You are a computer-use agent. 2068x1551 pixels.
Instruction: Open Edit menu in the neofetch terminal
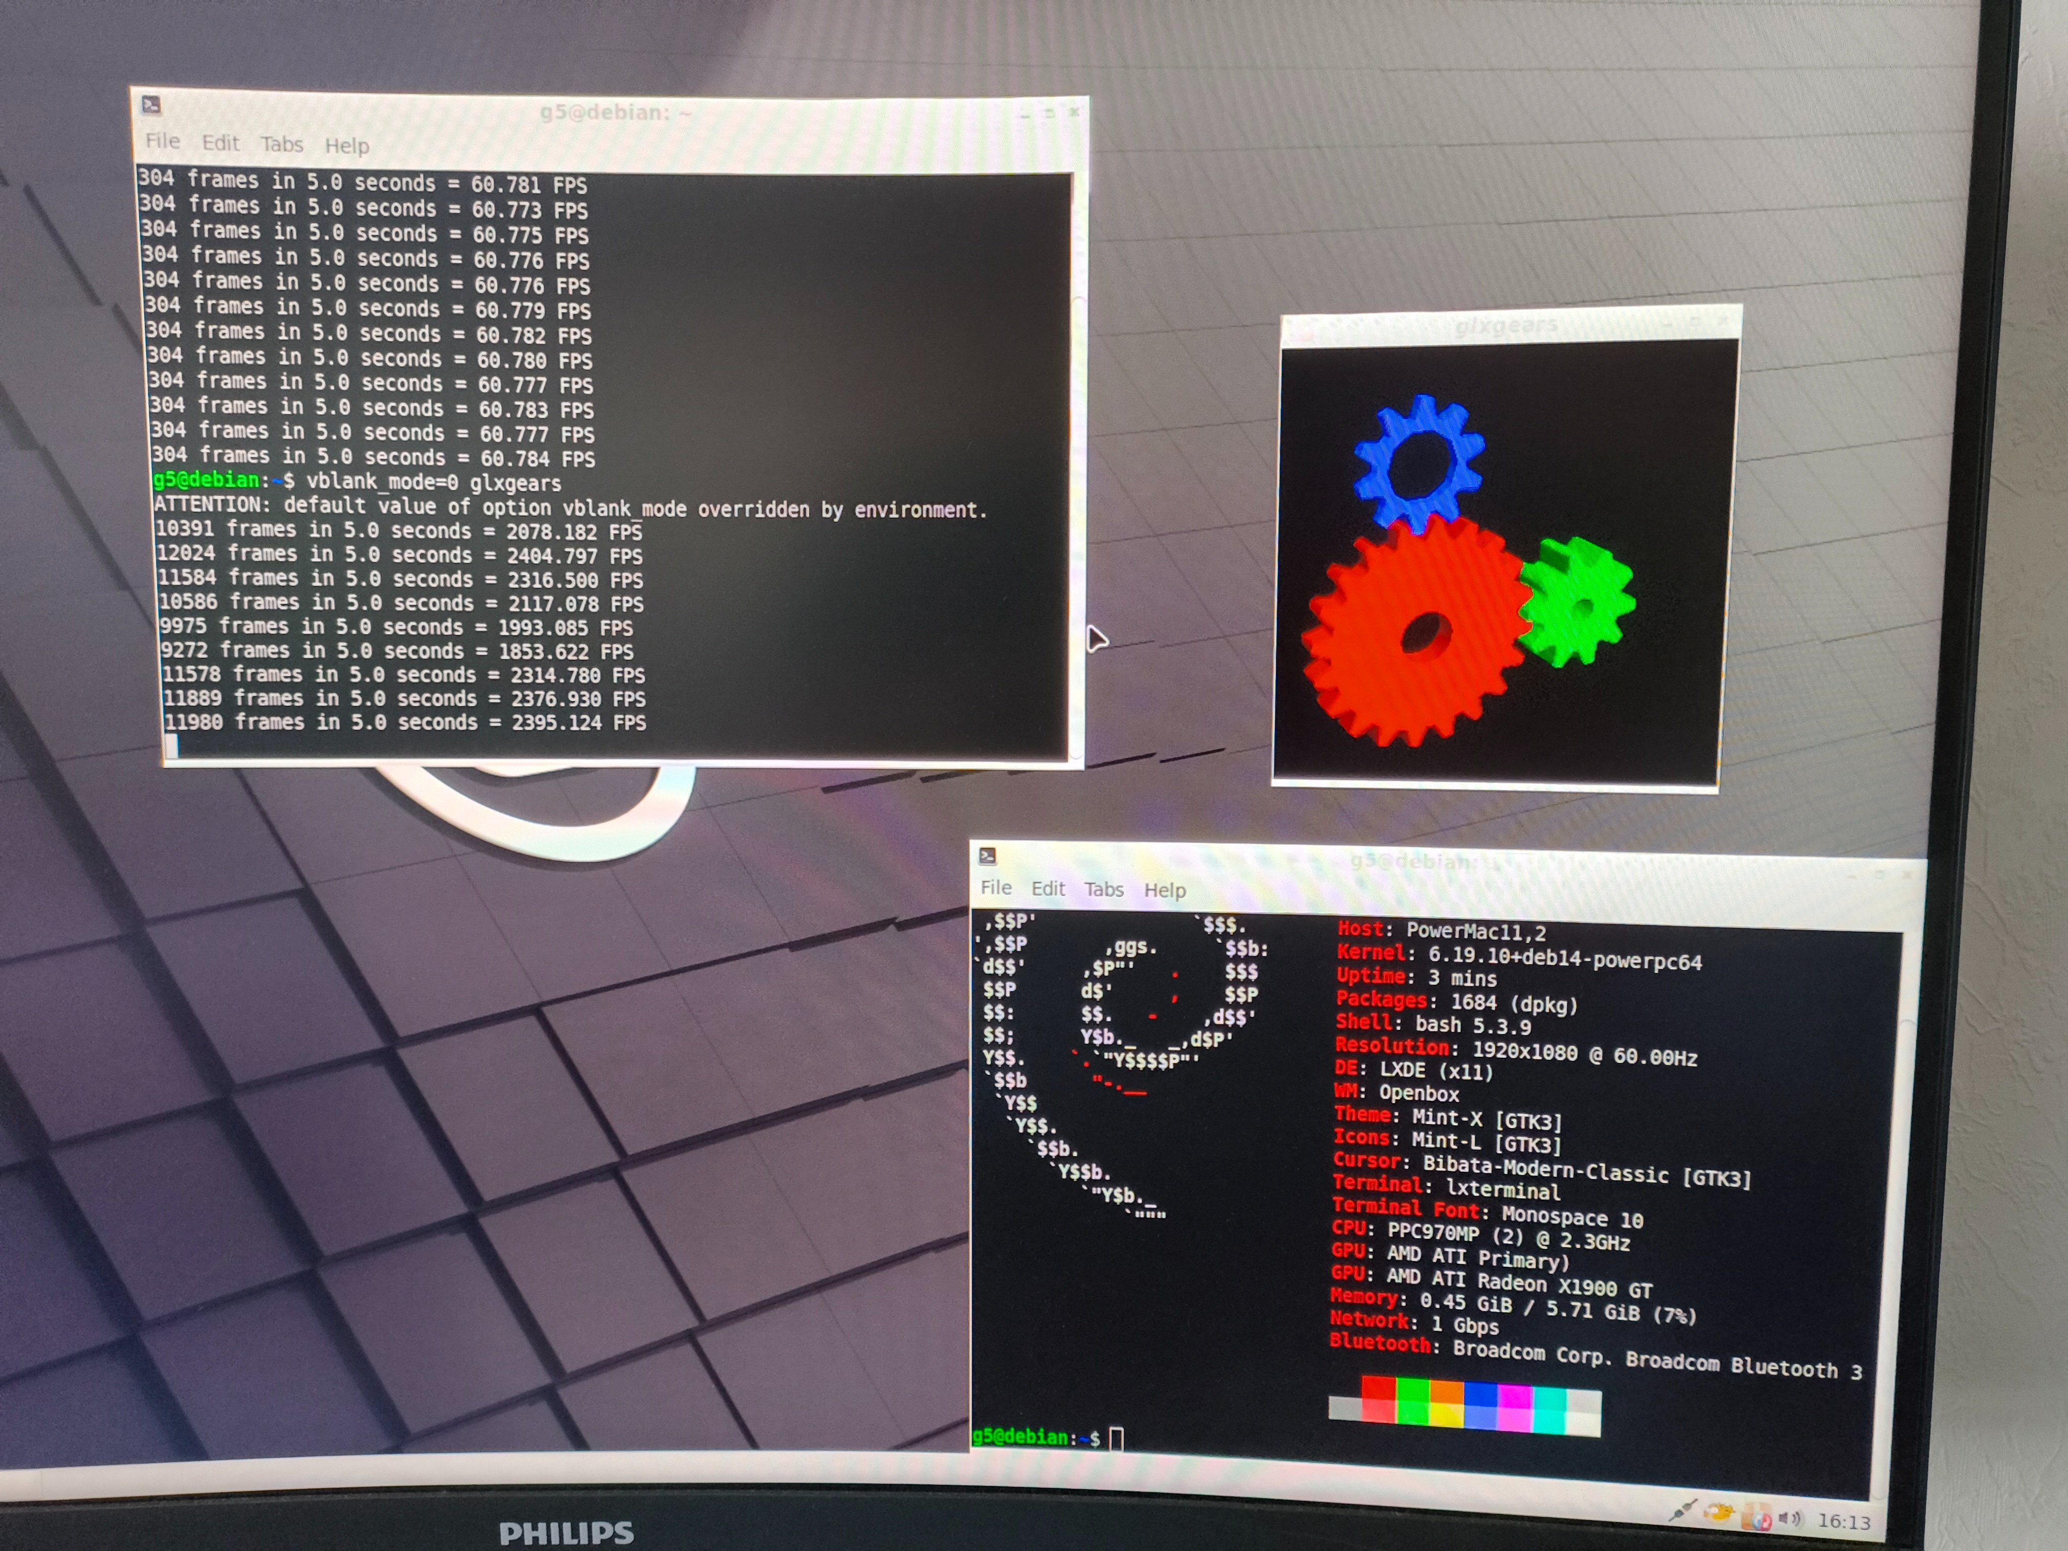coord(1048,888)
